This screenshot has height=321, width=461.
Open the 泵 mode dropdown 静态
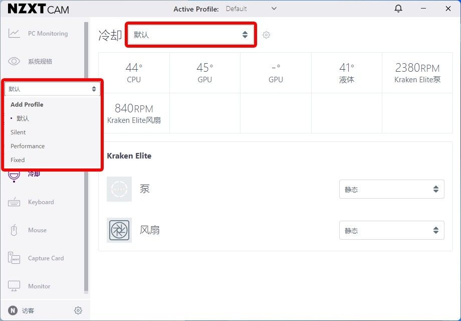392,189
